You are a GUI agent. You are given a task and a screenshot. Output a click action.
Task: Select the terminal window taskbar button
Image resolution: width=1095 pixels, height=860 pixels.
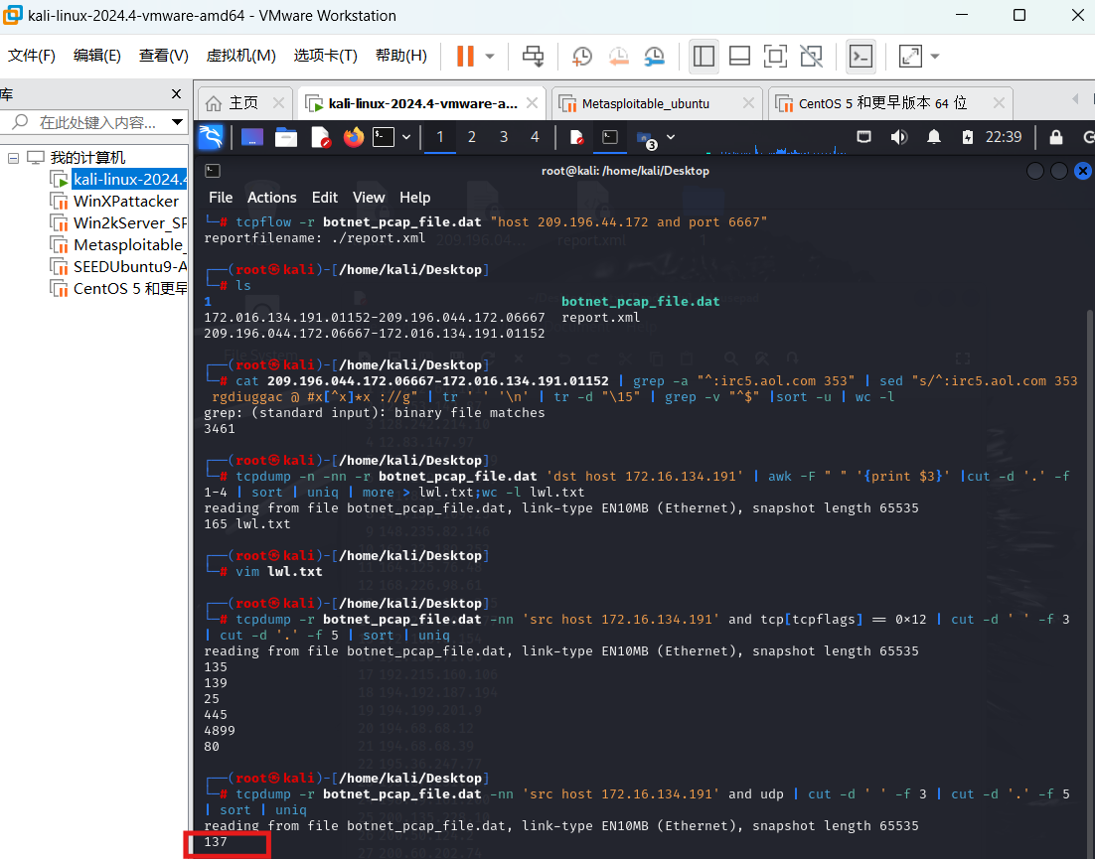[x=610, y=137]
